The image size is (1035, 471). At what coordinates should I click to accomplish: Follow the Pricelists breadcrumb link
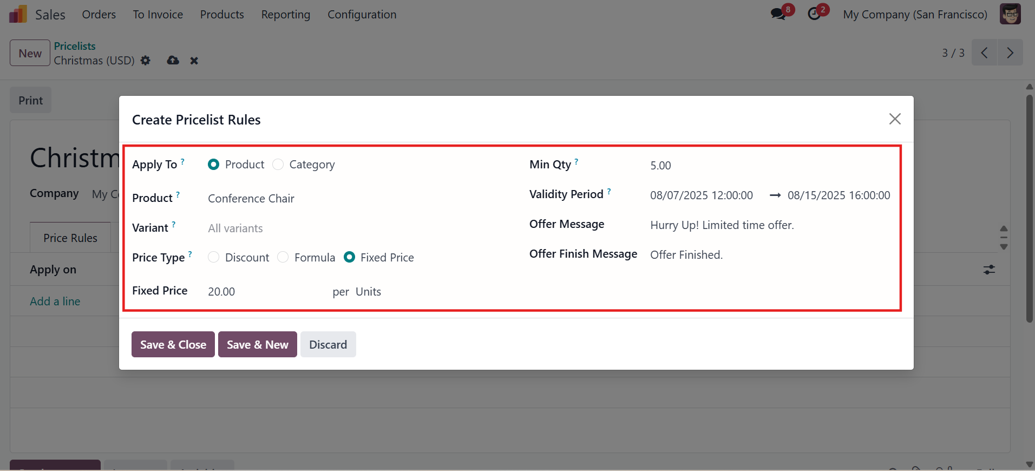point(75,46)
